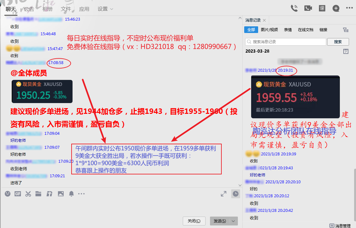Open the calendar date picker for 2023-03-28
This screenshot has height=228, width=356.
coord(346,51)
